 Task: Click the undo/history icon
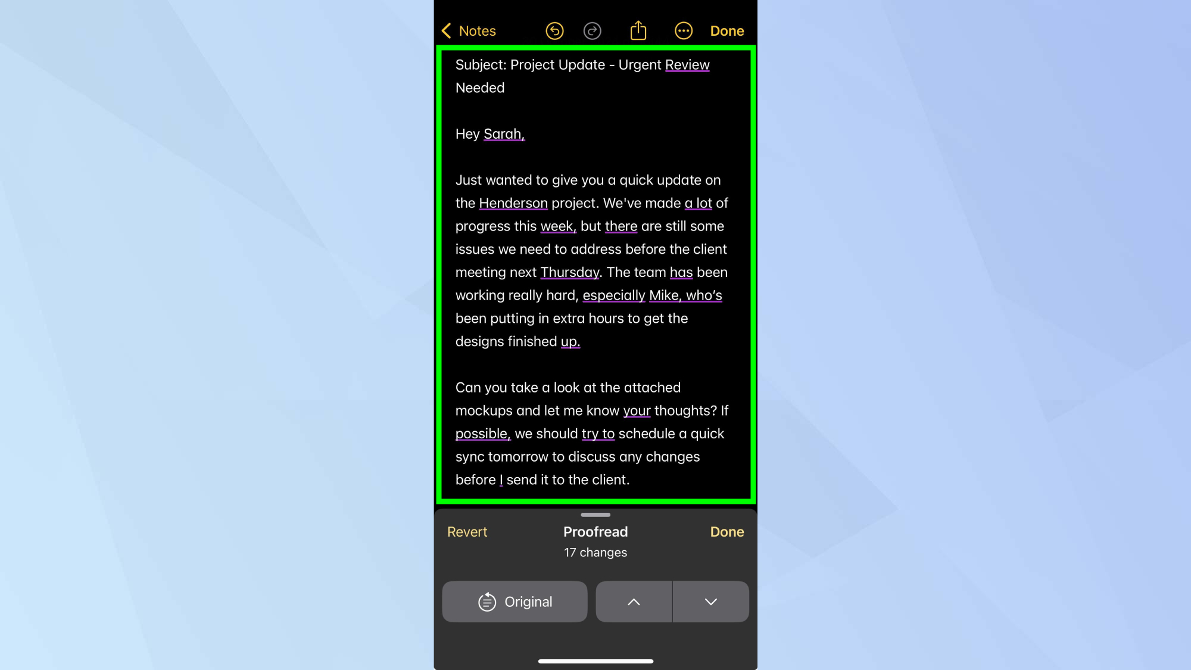click(554, 30)
